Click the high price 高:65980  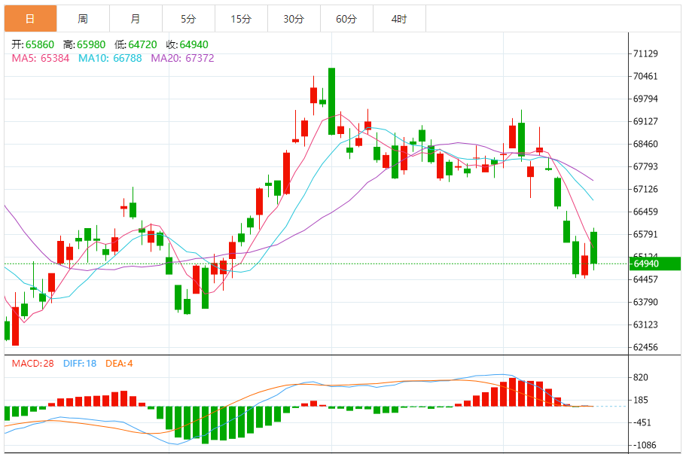point(84,44)
